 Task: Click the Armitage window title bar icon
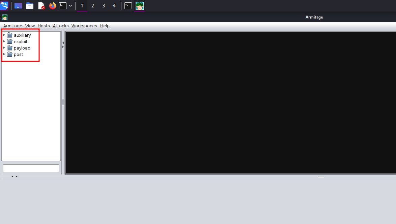5,17
